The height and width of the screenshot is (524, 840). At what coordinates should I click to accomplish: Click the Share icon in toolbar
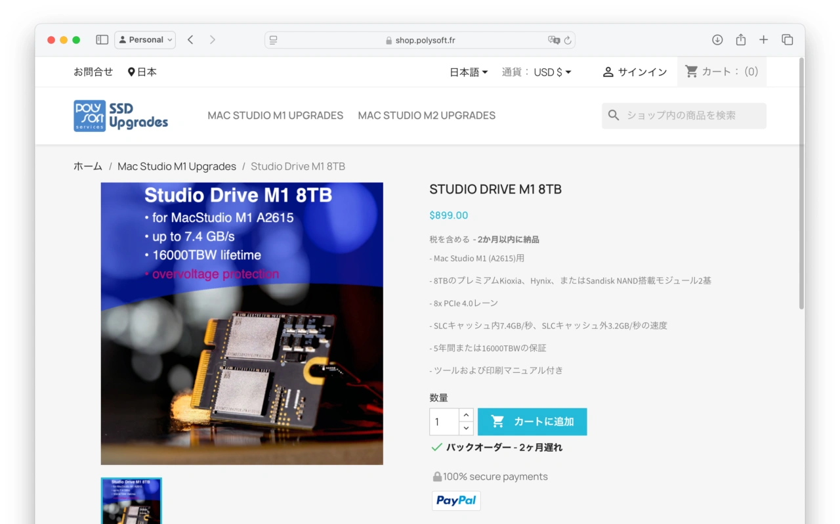coord(740,40)
